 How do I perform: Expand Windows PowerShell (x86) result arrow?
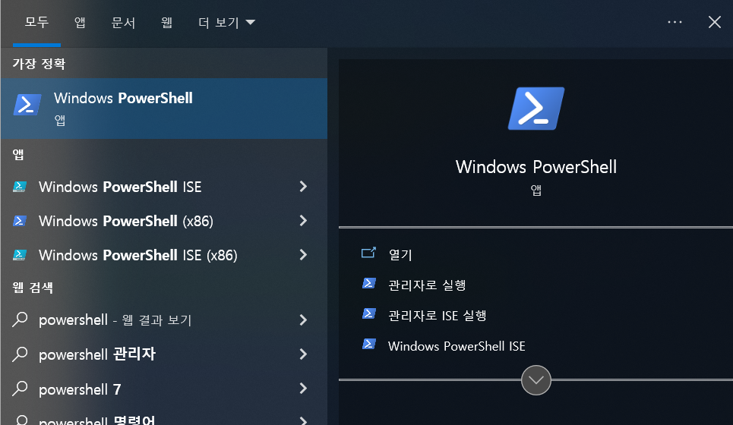tap(303, 221)
